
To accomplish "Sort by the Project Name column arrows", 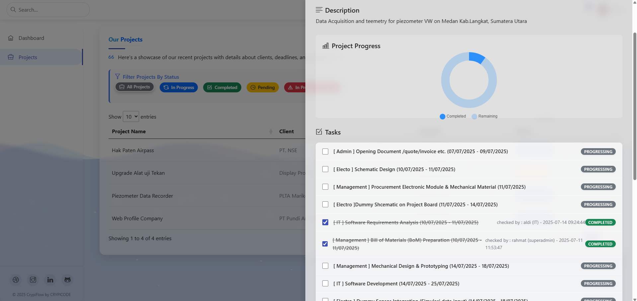I will tap(271, 132).
